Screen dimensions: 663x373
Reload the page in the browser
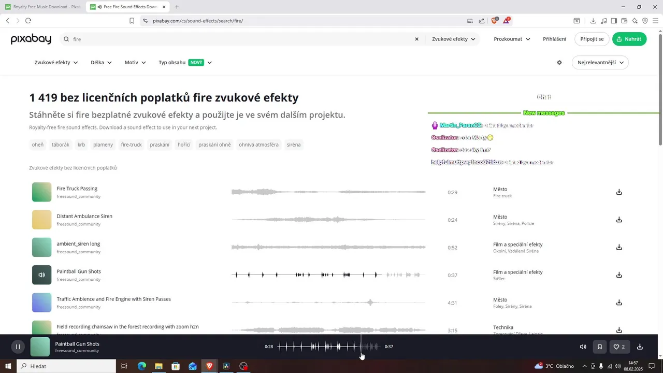click(x=28, y=21)
